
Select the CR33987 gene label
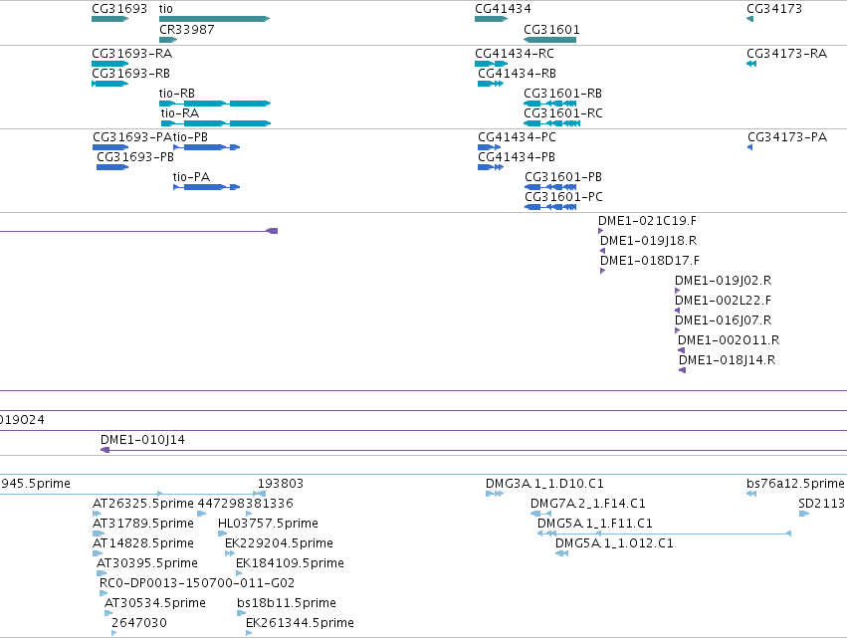point(187,29)
